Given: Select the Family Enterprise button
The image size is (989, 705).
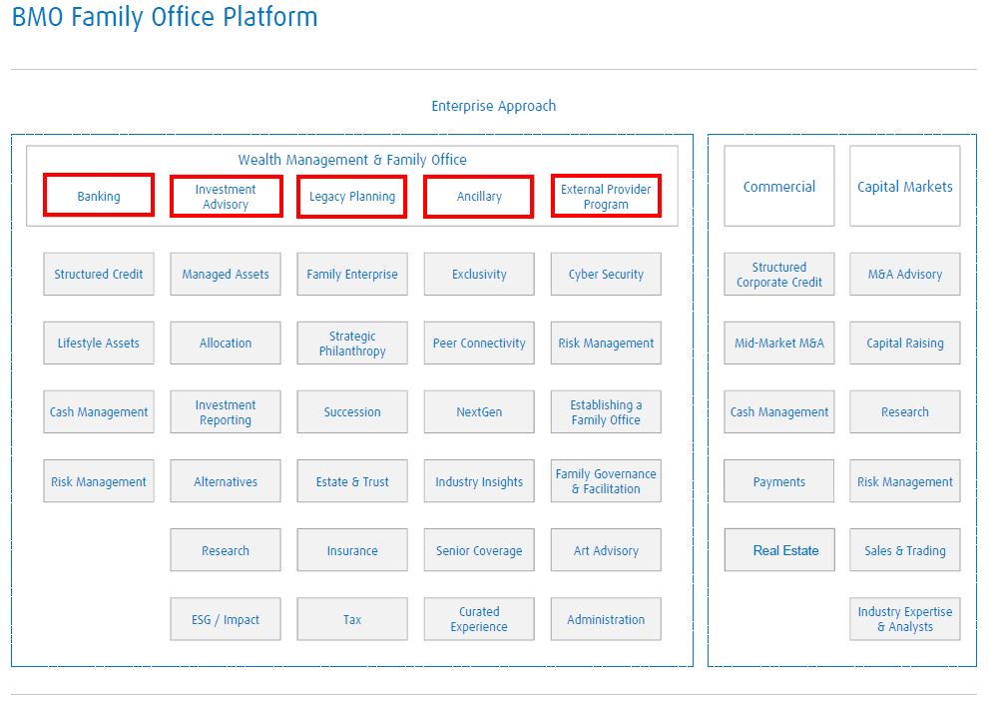Looking at the screenshot, I should 352,274.
